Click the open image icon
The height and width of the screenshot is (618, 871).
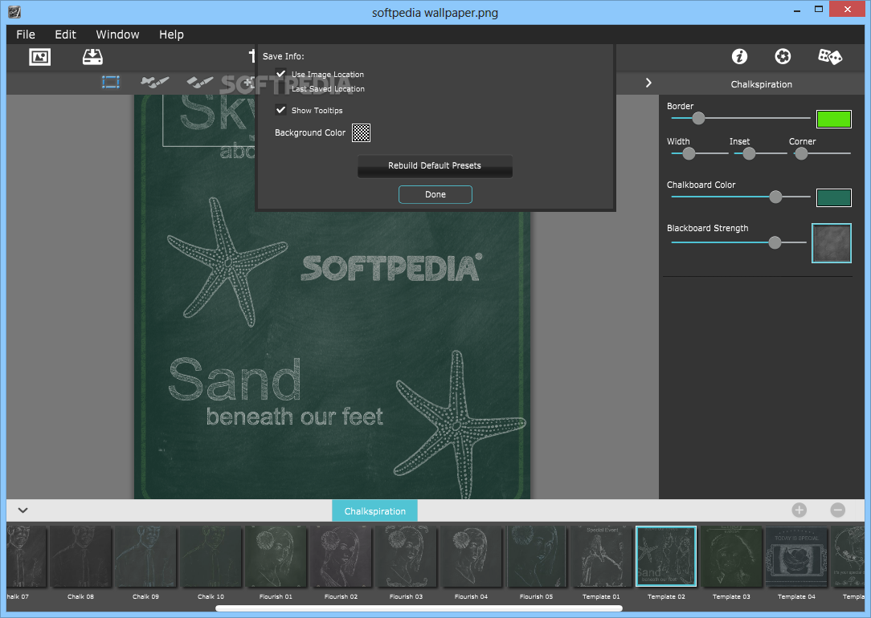(x=40, y=57)
